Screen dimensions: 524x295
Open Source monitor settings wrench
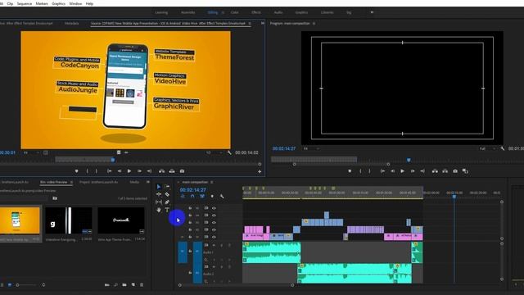click(x=229, y=152)
